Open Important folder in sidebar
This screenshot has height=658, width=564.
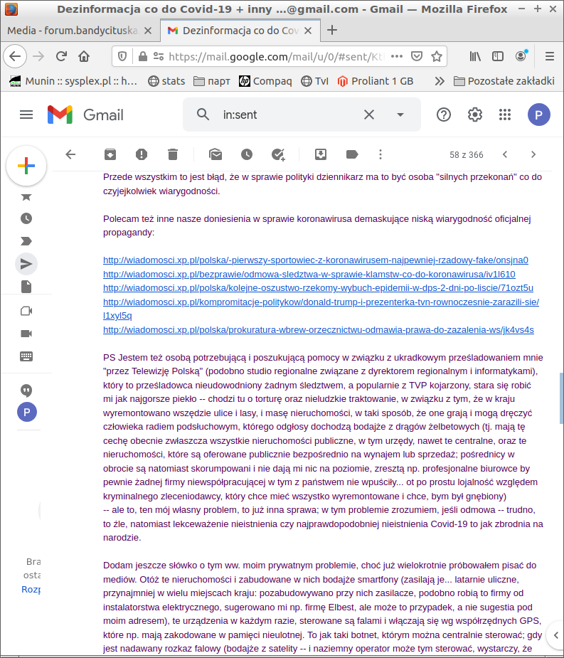click(x=26, y=241)
